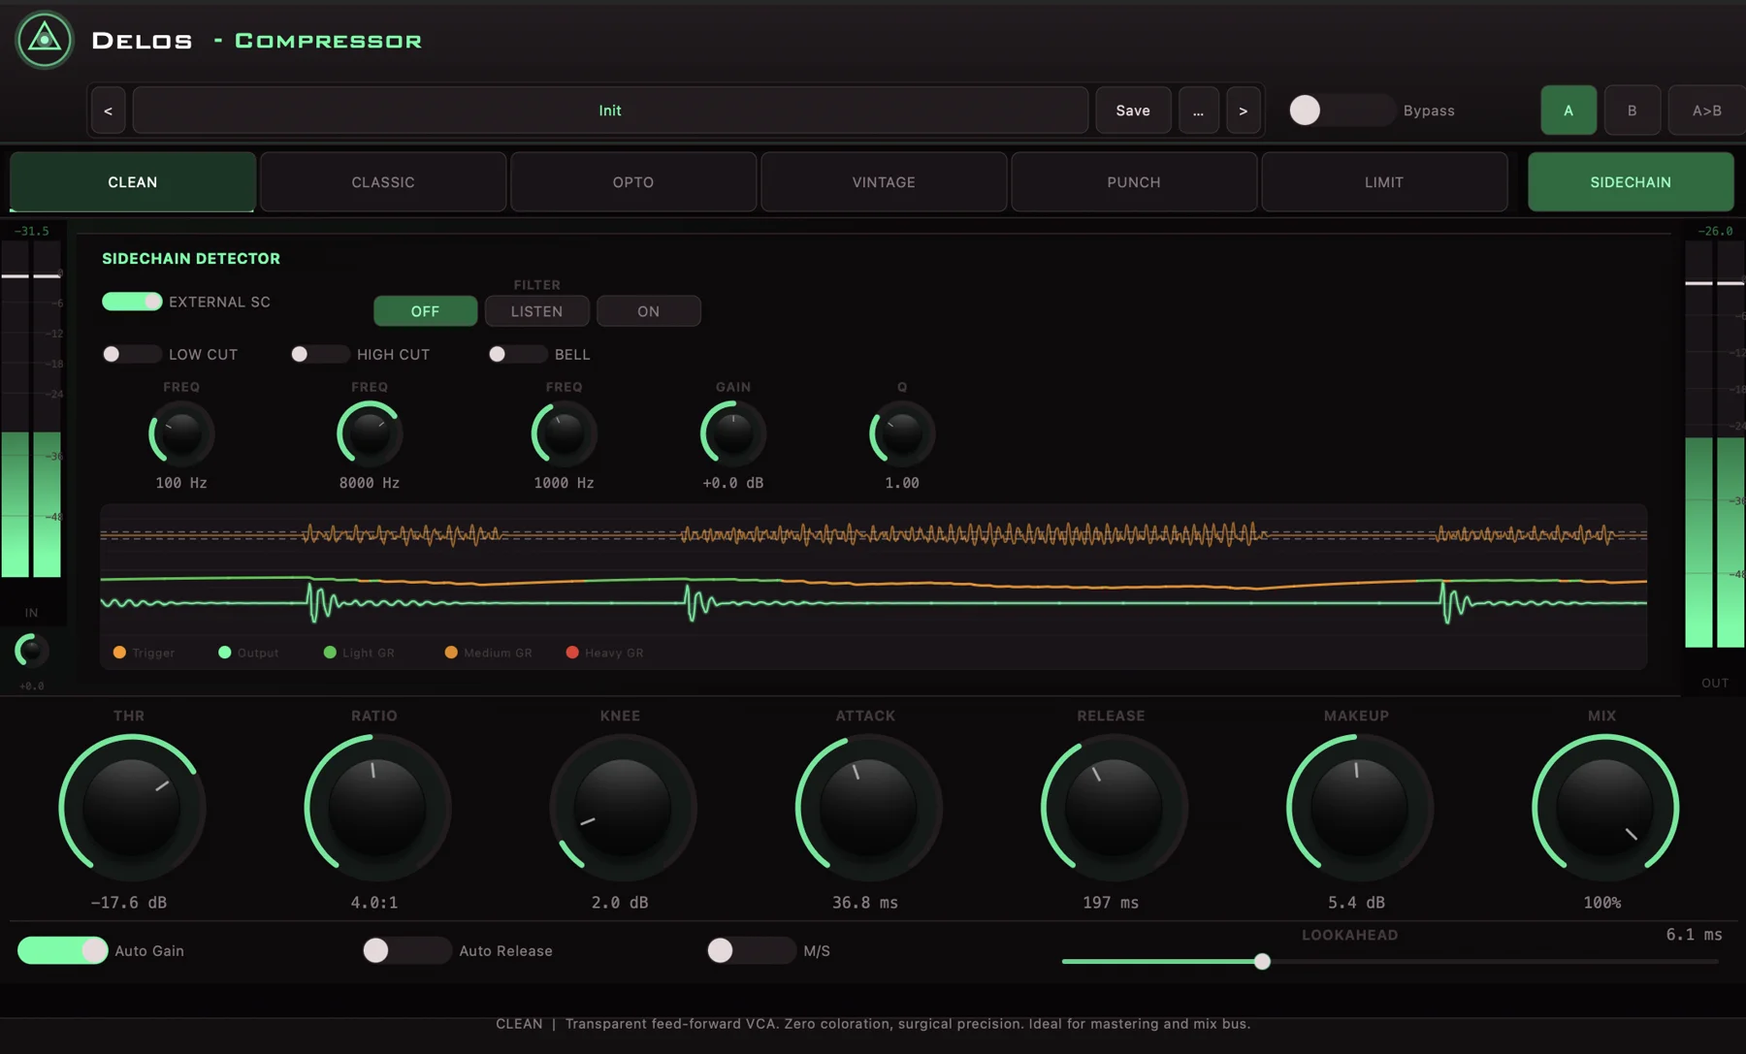
Task: Click the Delos triangle logo icon
Action: [x=45, y=41]
